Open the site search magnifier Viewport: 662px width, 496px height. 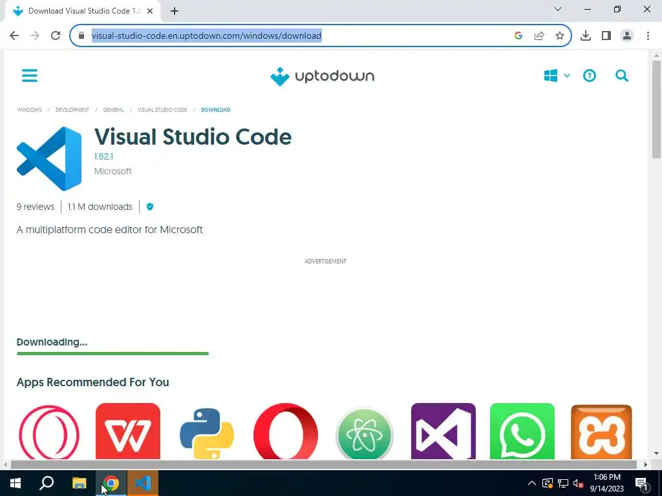[621, 76]
